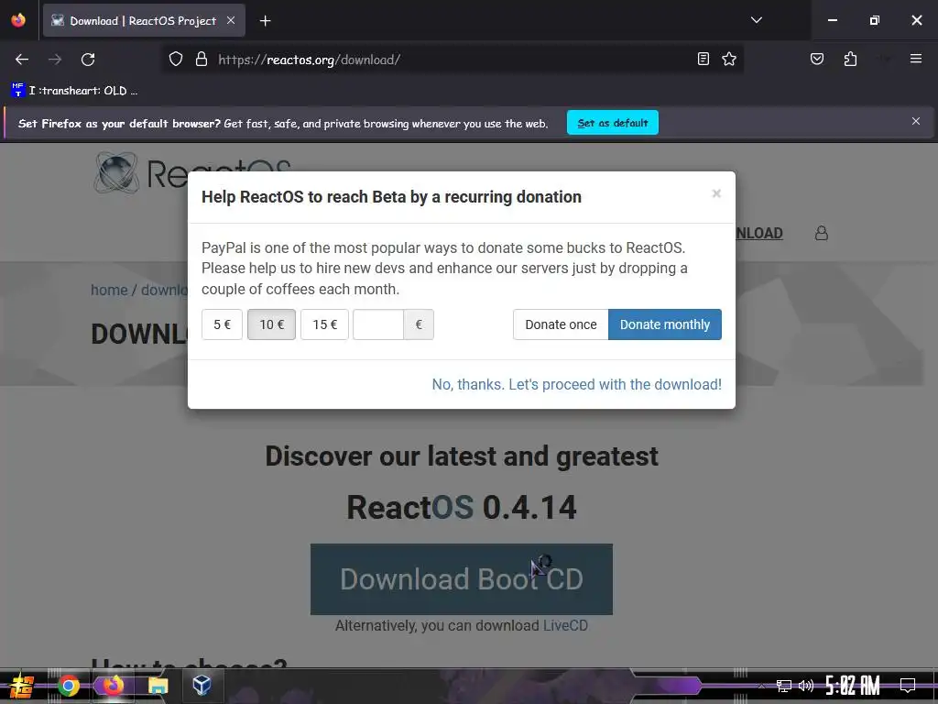Open VirtualBox from the taskbar
938x704 pixels.
tap(202, 685)
